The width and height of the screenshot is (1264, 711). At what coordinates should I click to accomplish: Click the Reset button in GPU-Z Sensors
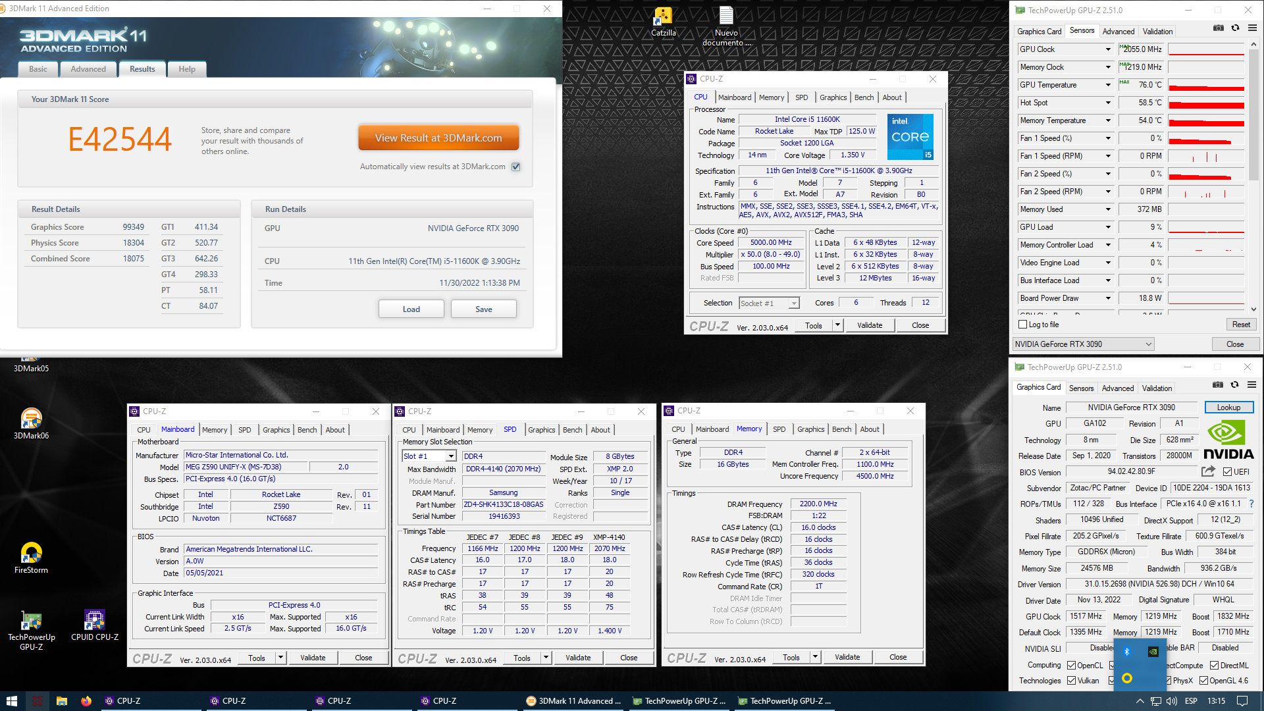click(x=1241, y=325)
